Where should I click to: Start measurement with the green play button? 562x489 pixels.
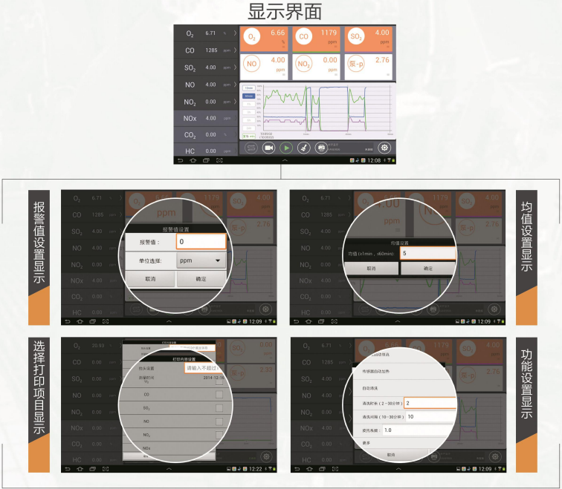pyautogui.click(x=286, y=148)
